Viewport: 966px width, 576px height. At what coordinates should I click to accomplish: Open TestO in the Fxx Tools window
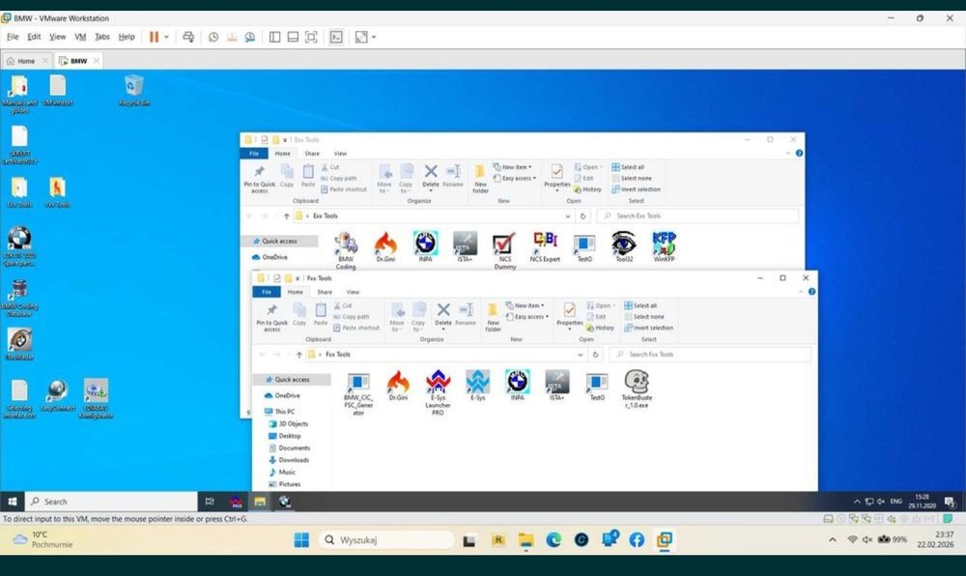tap(597, 386)
